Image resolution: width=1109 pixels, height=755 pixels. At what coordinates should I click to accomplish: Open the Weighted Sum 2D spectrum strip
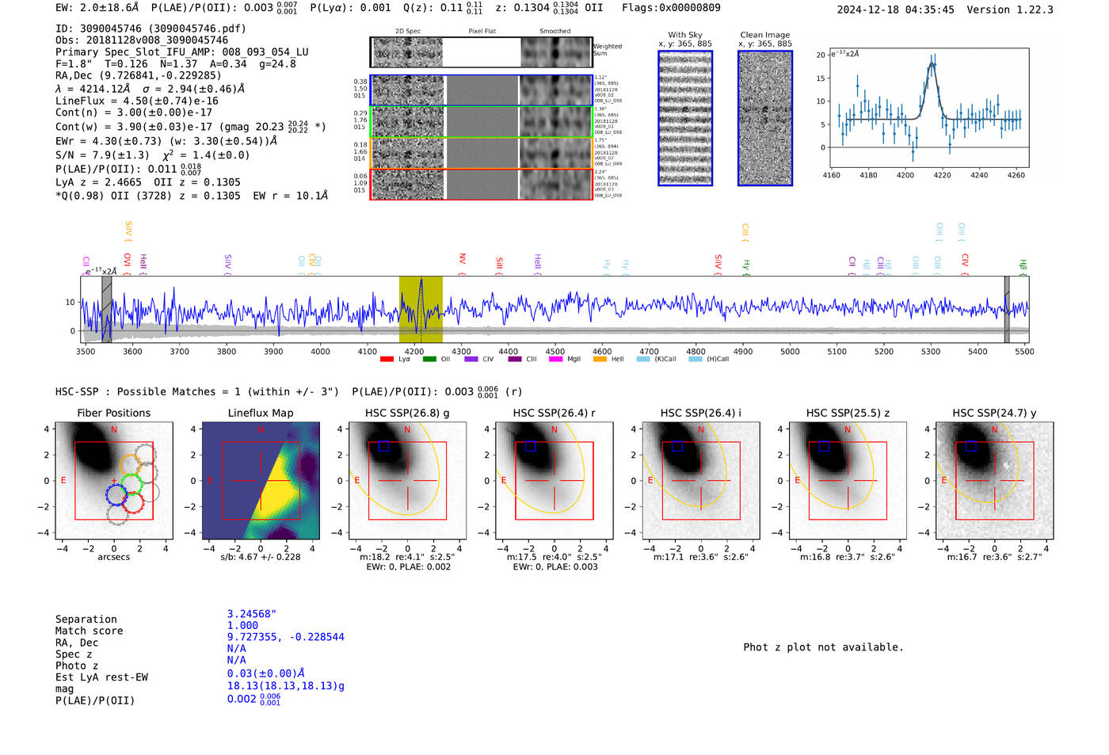482,52
